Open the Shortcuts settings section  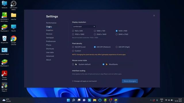tap(50, 49)
